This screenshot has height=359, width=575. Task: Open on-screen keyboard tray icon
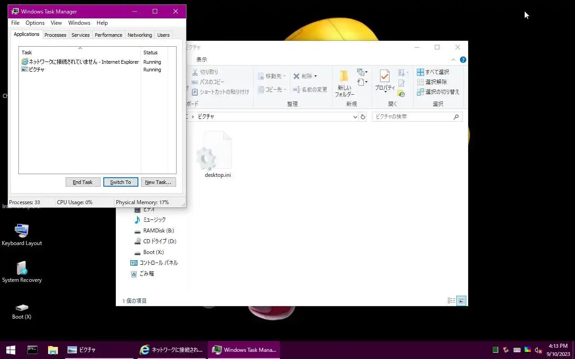pos(517,350)
